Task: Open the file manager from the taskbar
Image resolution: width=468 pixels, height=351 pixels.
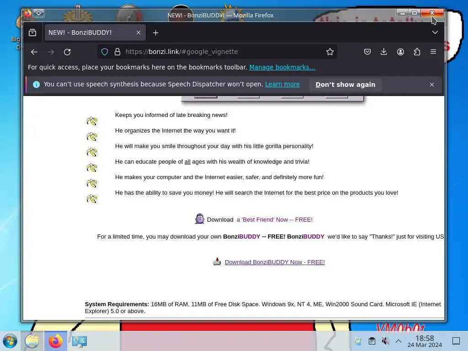Action: point(32,341)
